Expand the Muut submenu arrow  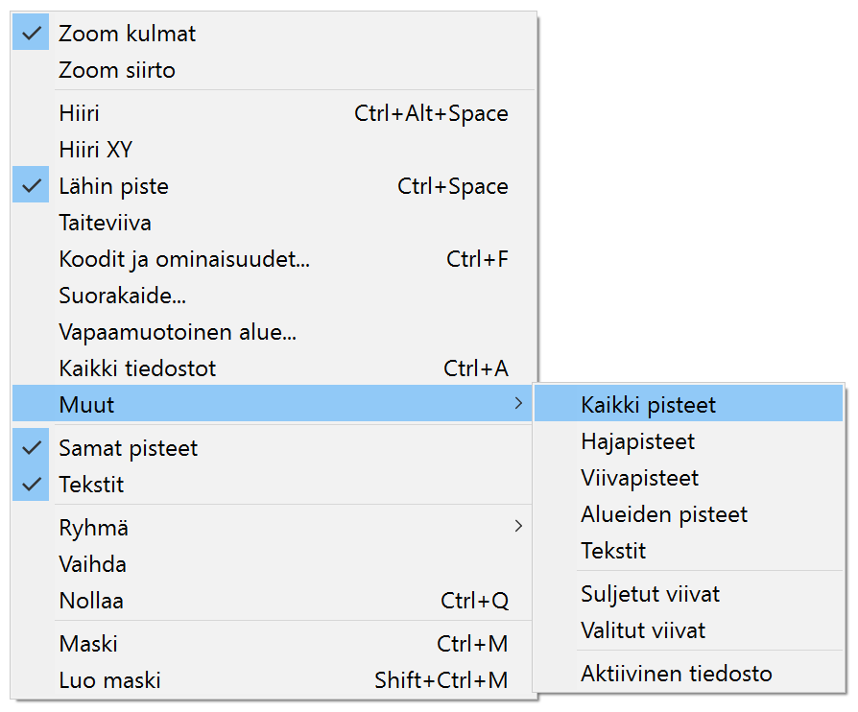[518, 404]
